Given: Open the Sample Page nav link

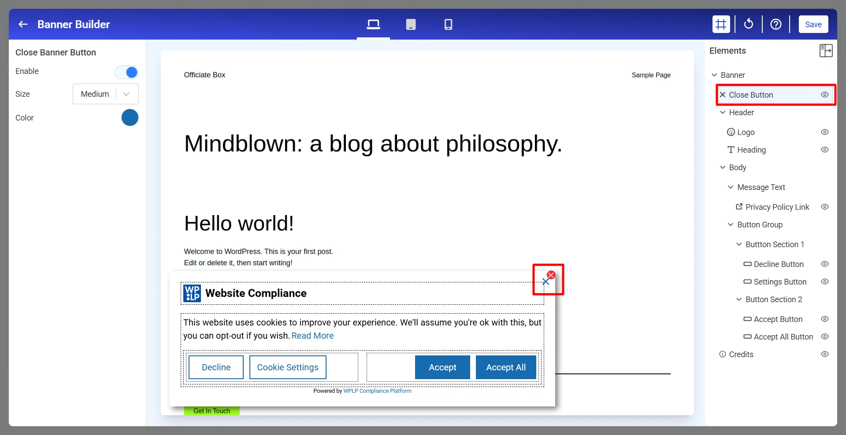Looking at the screenshot, I should (x=651, y=75).
